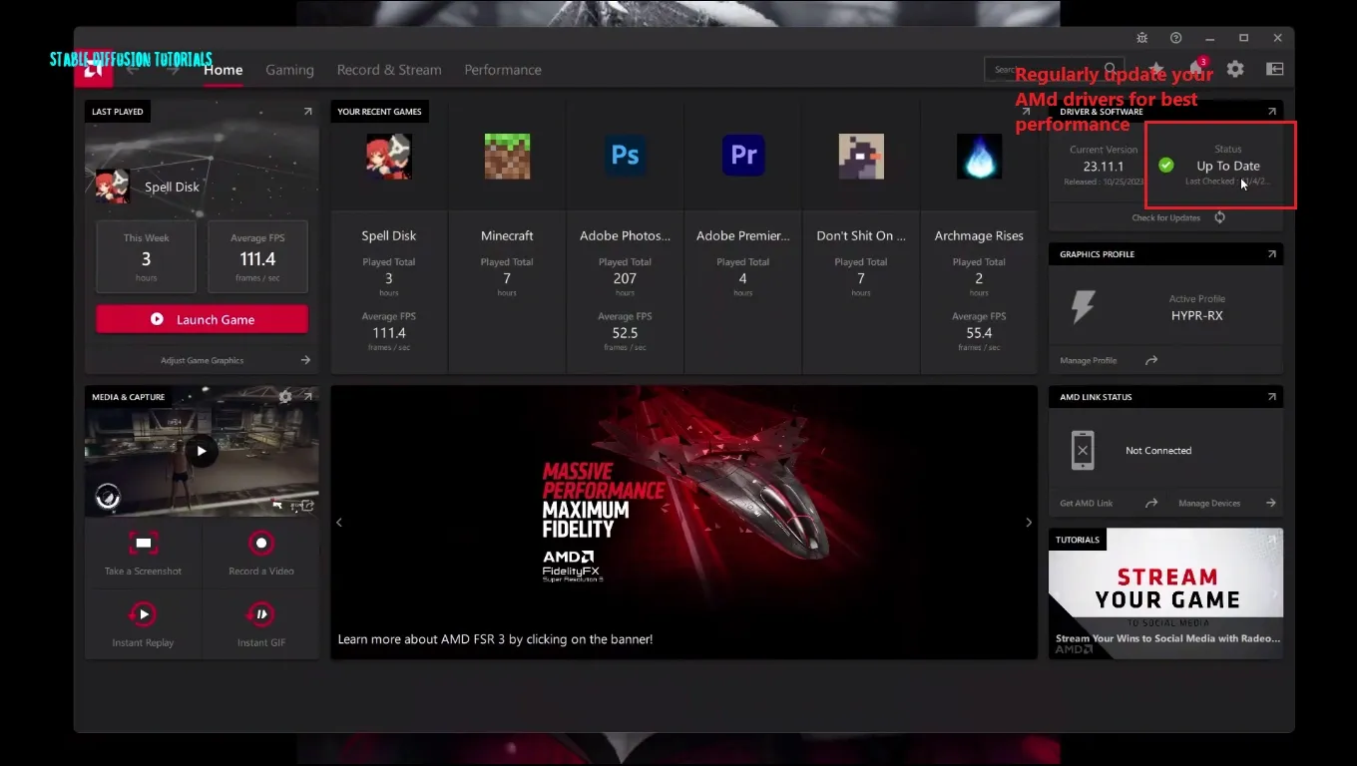This screenshot has width=1357, height=766.
Task: Click the Not Connected status text
Action: 1158,451
